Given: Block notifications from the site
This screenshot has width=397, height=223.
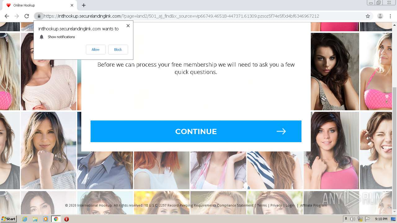Looking at the screenshot, I should pos(118,50).
